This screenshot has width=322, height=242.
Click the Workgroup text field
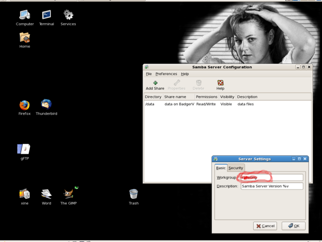(271, 178)
